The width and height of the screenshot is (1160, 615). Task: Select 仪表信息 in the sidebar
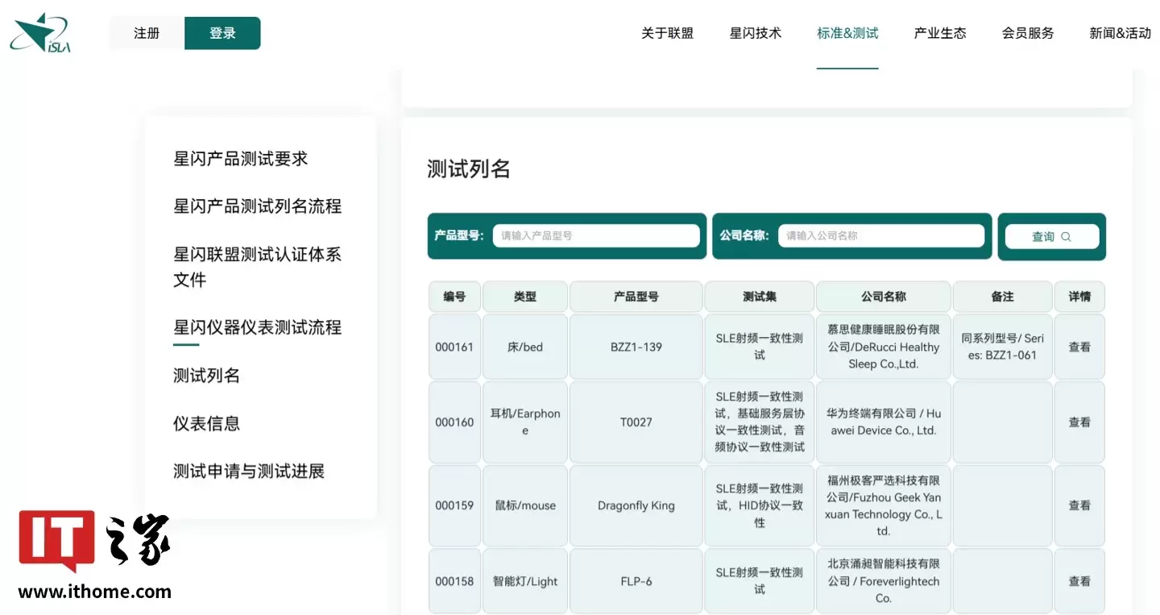point(206,422)
